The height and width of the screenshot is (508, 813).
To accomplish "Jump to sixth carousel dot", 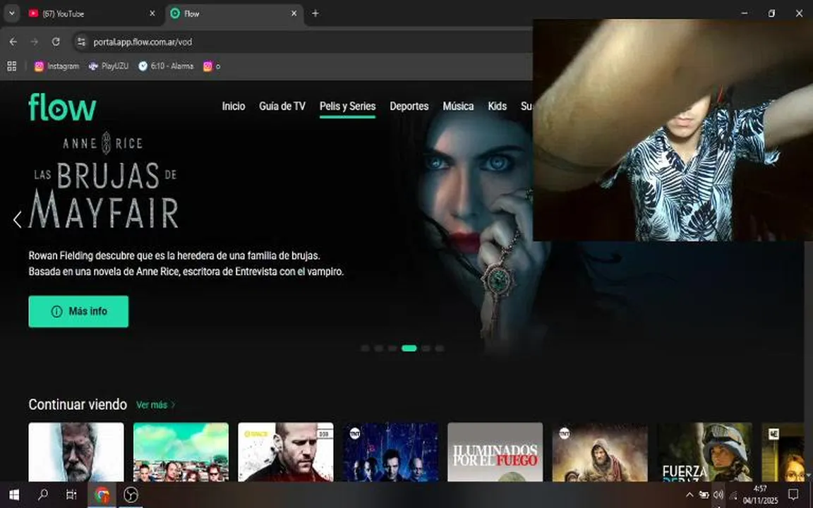I will pyautogui.click(x=439, y=349).
